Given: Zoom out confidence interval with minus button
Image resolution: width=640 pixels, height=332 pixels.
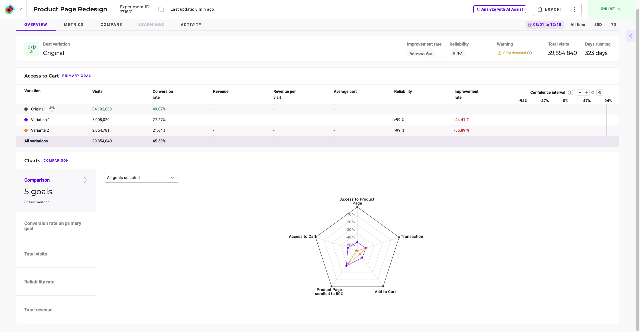Looking at the screenshot, I should [580, 92].
